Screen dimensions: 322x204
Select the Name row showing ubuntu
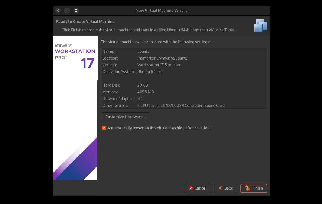point(143,51)
